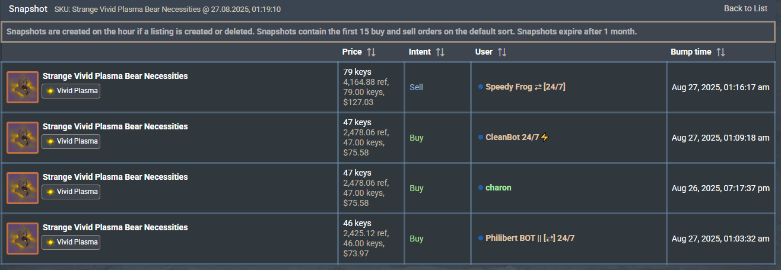Click item image in charon's listing row
Screen dimensions: 781x270
click(23, 188)
